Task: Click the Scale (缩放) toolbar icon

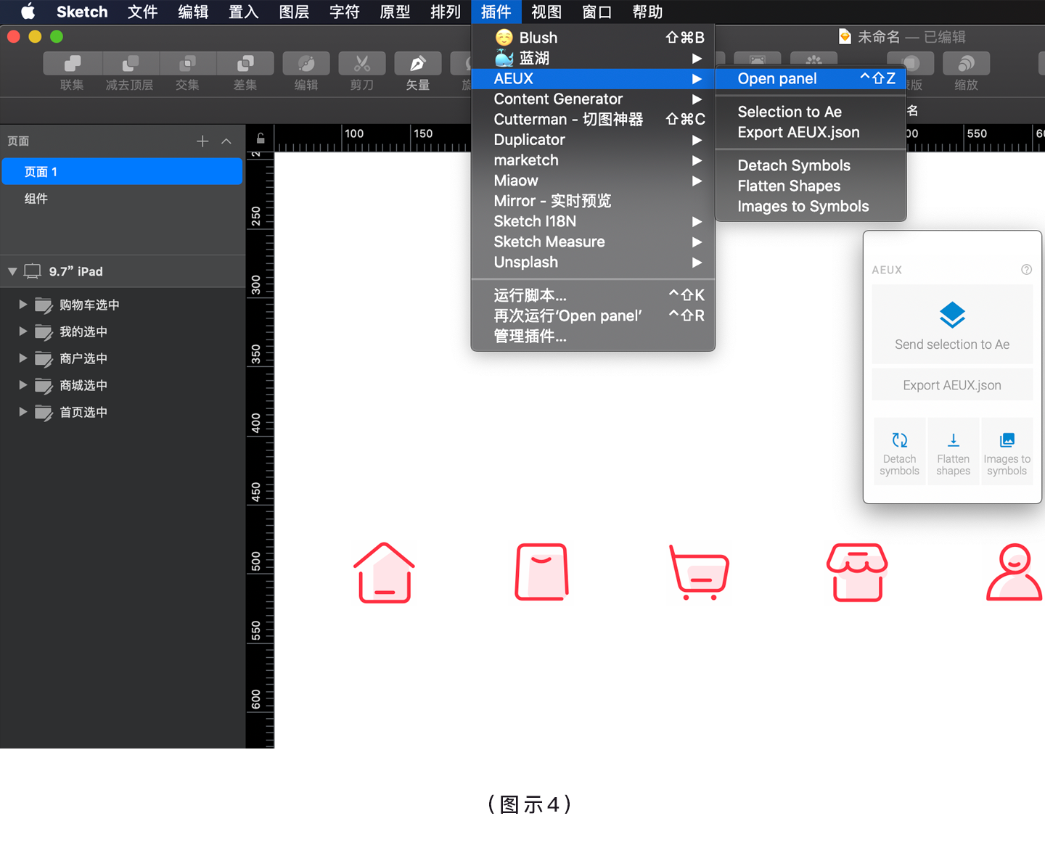Action: pyautogui.click(x=966, y=64)
